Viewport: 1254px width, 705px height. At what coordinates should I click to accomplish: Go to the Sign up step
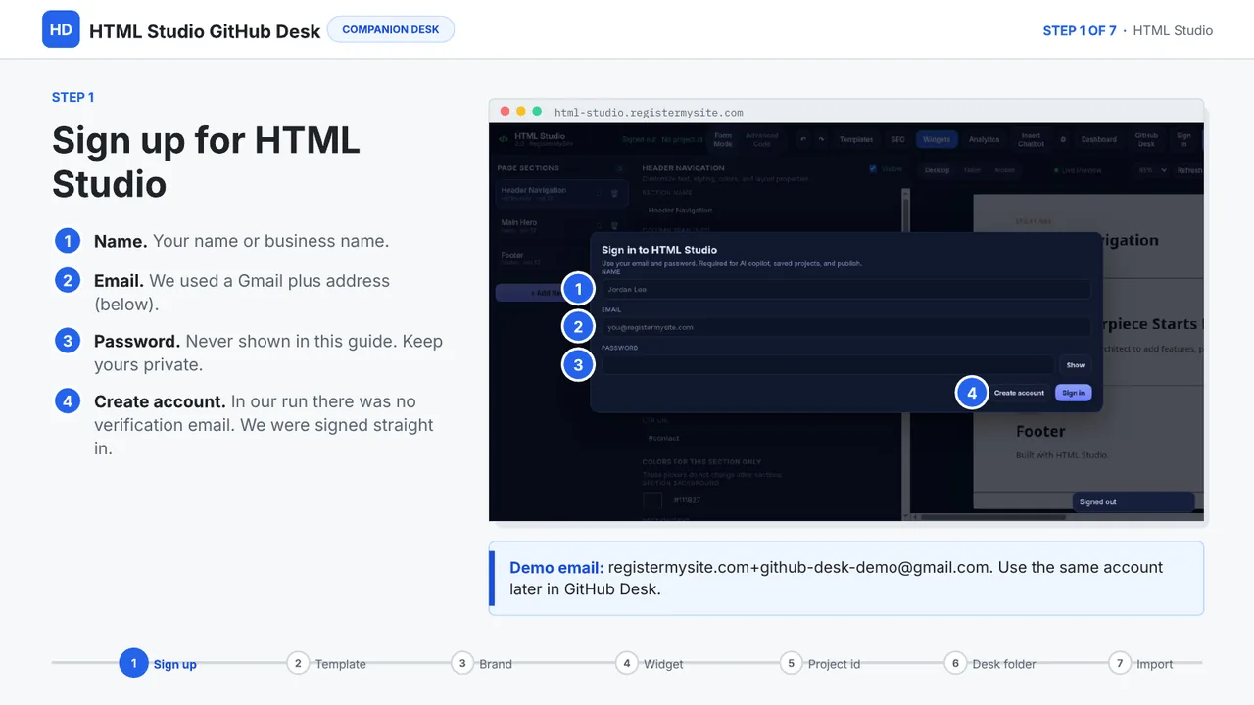(x=158, y=663)
